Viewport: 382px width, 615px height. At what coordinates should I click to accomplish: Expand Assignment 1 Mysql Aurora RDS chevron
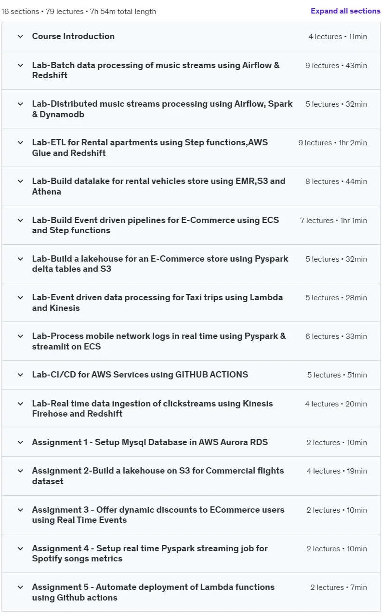[20, 442]
